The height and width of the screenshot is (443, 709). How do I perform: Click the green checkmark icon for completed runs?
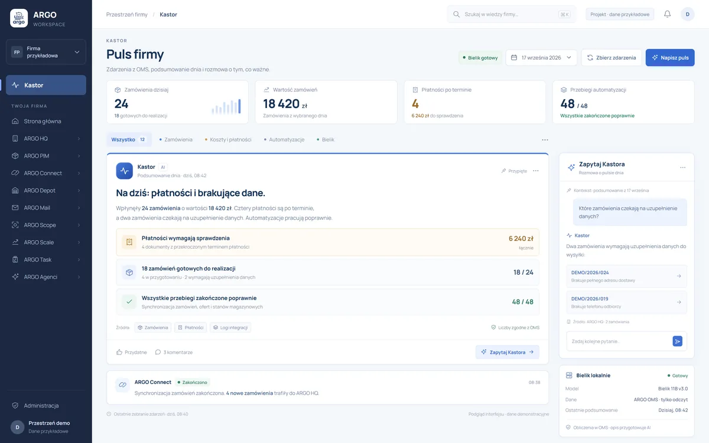(129, 302)
